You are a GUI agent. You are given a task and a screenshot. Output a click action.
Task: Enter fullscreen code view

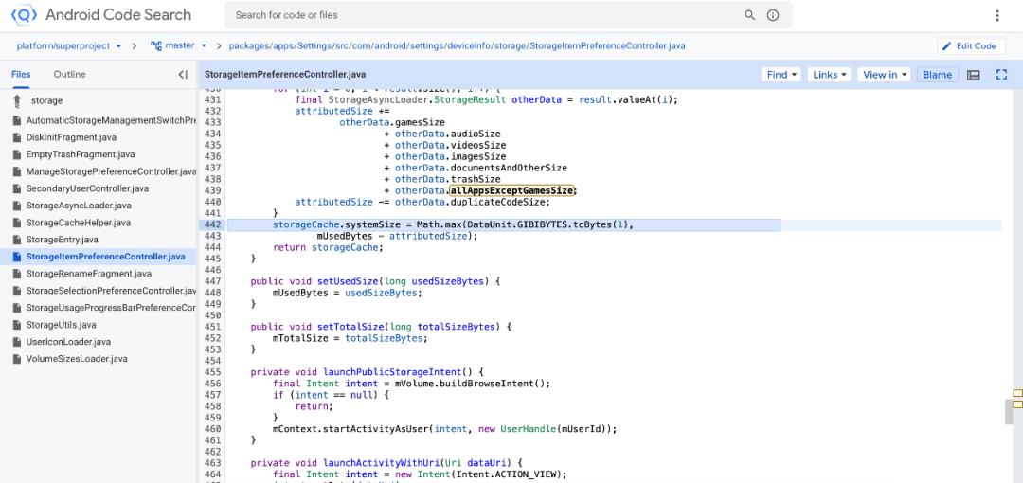[x=1001, y=75]
